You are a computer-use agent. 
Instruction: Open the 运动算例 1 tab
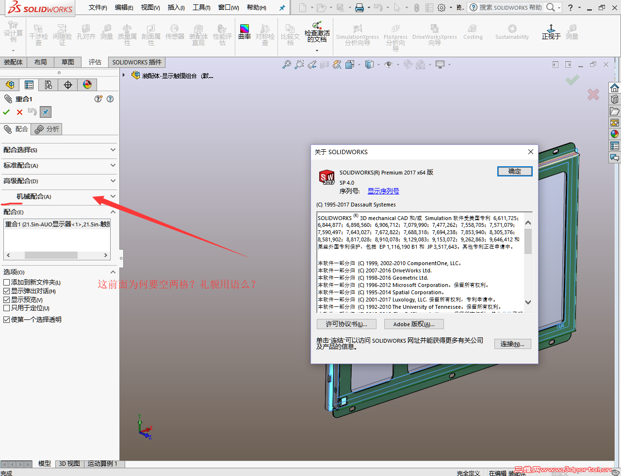[102, 464]
